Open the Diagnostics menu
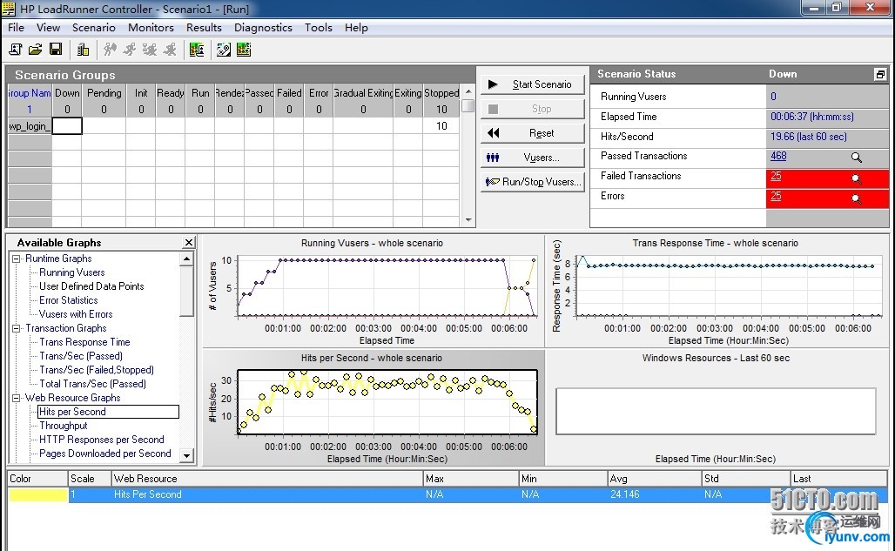 (x=263, y=27)
